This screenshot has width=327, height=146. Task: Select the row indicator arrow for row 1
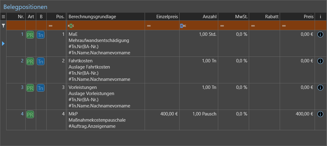point(3,44)
